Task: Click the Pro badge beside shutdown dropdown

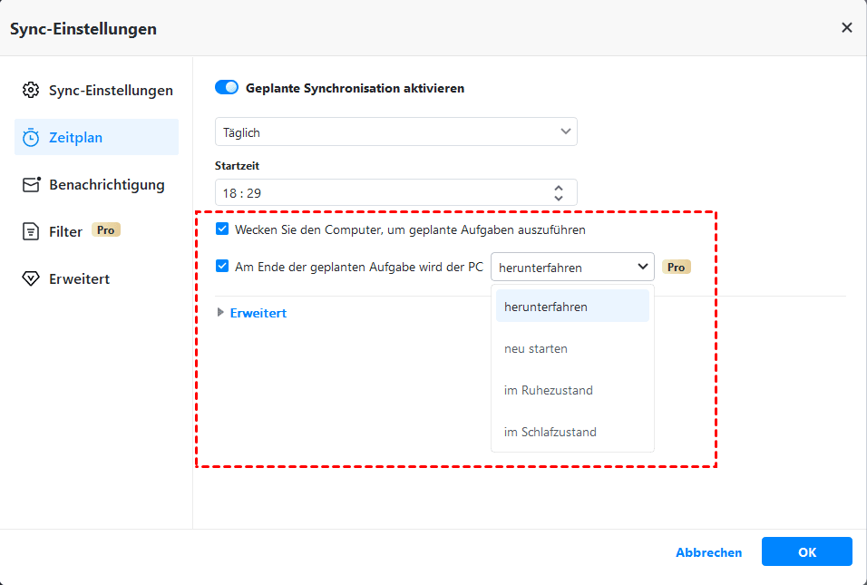Action: tap(676, 267)
